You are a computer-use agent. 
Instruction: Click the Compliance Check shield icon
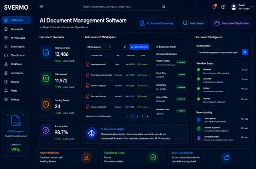153,157
